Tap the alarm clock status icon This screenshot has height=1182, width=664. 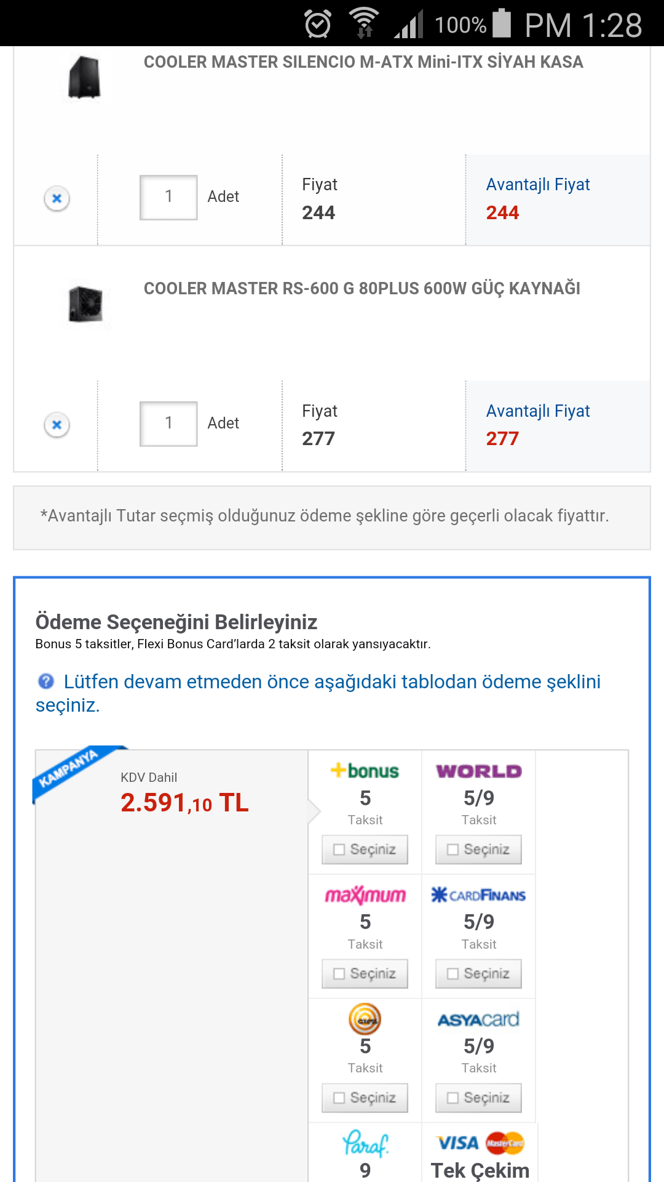(x=318, y=25)
